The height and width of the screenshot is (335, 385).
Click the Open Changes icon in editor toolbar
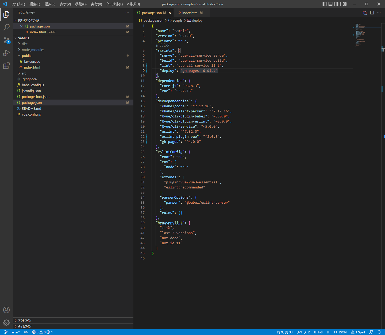(365, 13)
